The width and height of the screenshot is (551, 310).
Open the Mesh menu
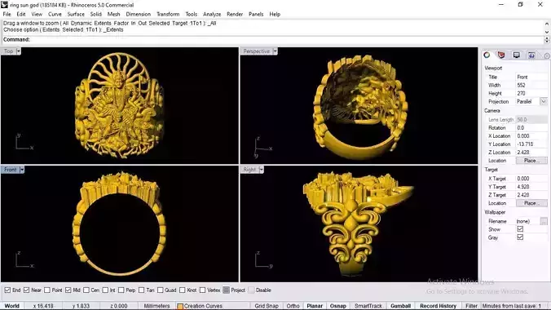(x=113, y=14)
